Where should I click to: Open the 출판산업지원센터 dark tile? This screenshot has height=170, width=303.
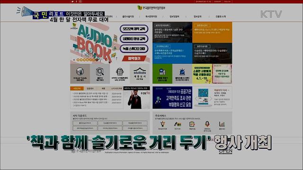tap(172, 32)
